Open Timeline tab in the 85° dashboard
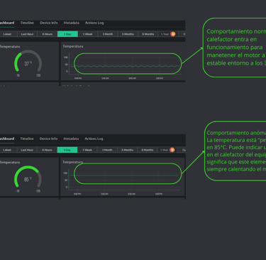This screenshot has width=266, height=260. click(x=27, y=139)
